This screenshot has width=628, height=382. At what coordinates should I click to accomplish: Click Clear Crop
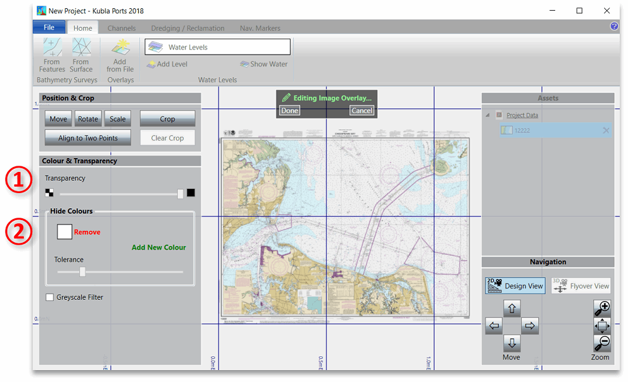[x=168, y=137]
